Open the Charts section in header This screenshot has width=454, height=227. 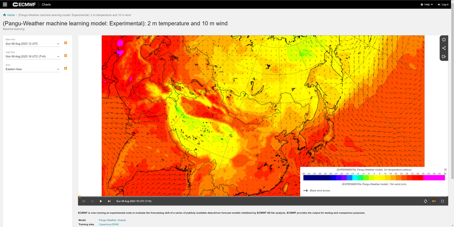(x=47, y=4)
